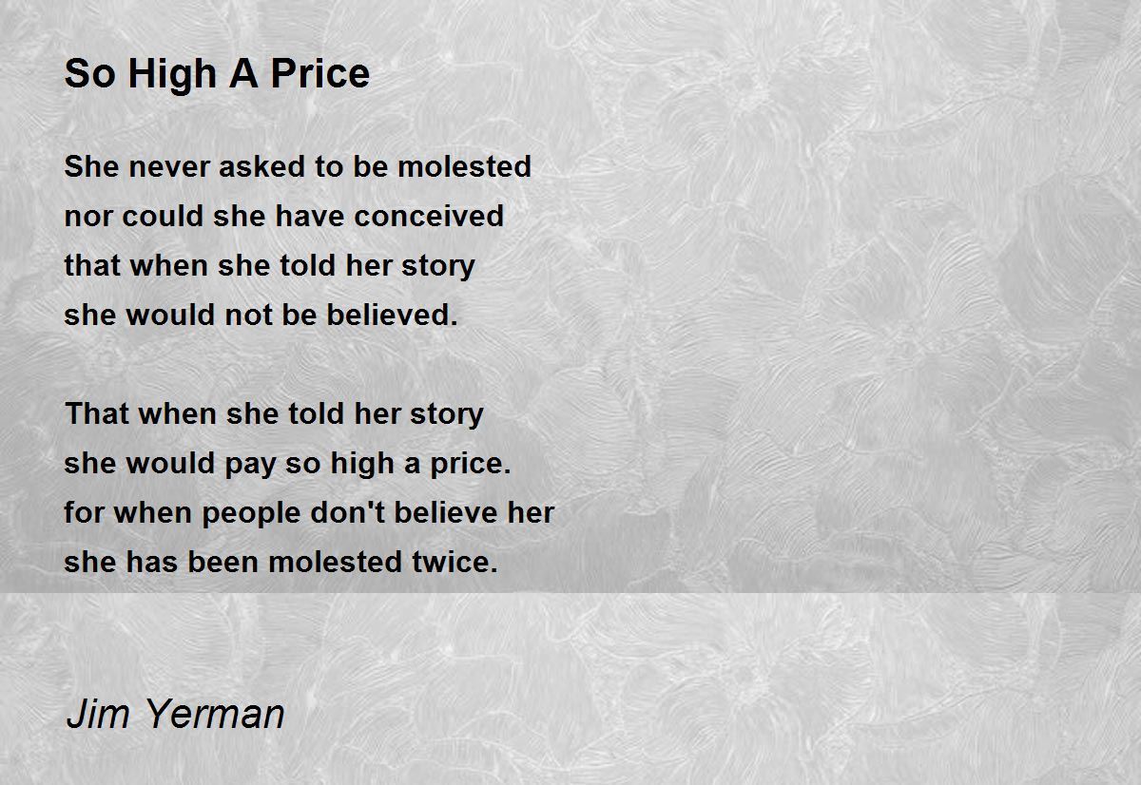
Task: Click the first-stanza line 'that when she told her story'
Action: (269, 265)
